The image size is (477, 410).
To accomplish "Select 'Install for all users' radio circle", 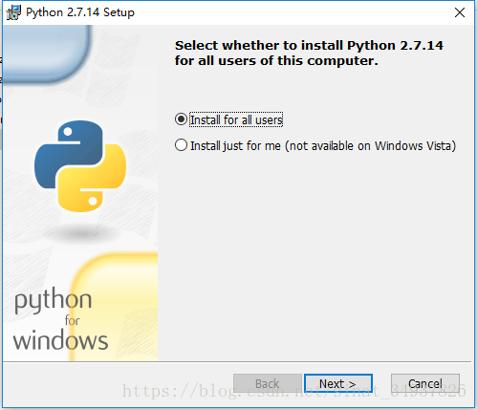I will pyautogui.click(x=181, y=119).
